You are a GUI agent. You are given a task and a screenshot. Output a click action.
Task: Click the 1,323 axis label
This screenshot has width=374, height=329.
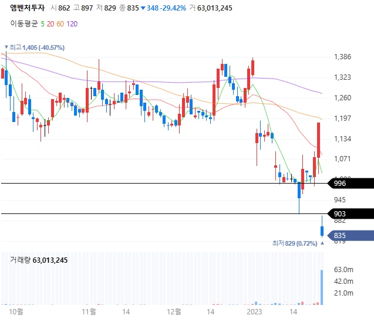[x=342, y=77]
